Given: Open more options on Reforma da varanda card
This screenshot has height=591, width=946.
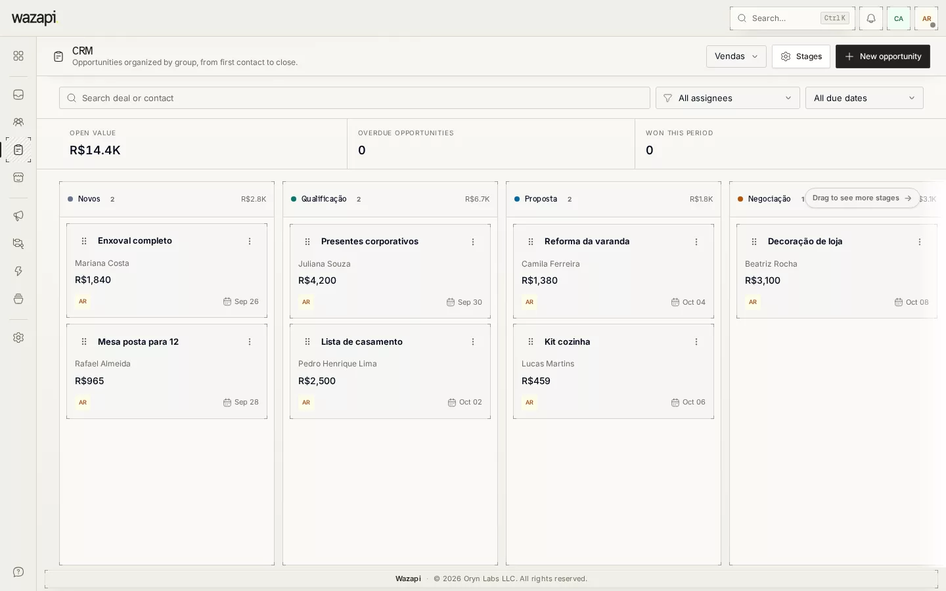Looking at the screenshot, I should 696,242.
